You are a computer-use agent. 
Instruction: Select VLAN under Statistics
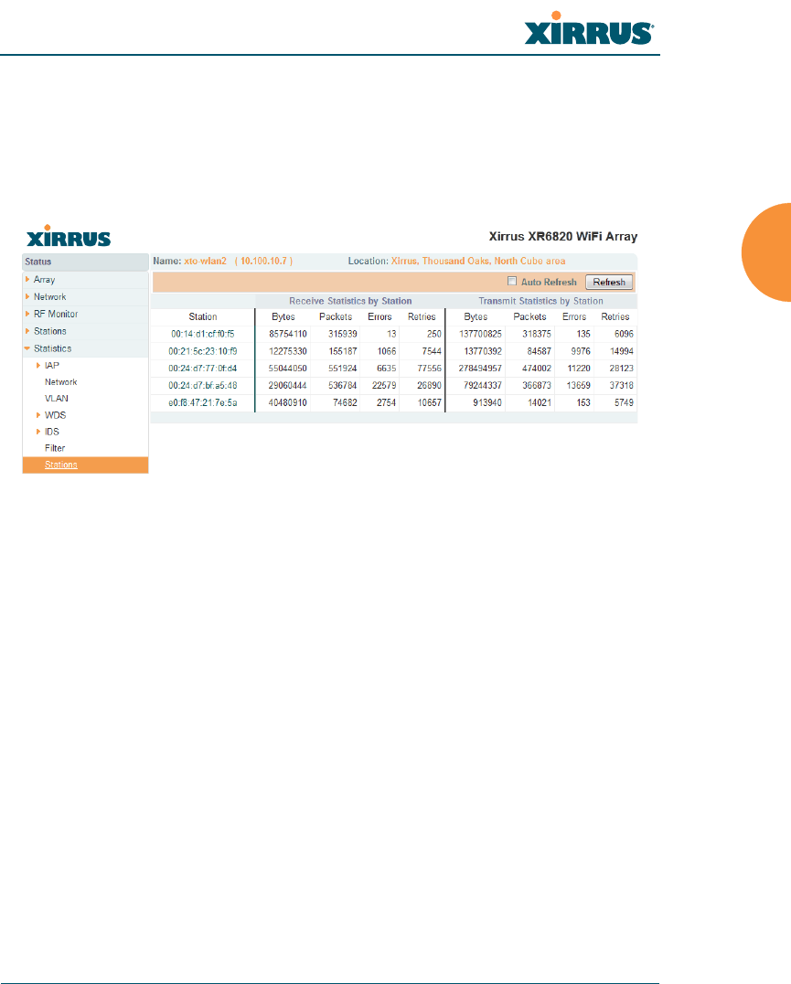tap(57, 398)
